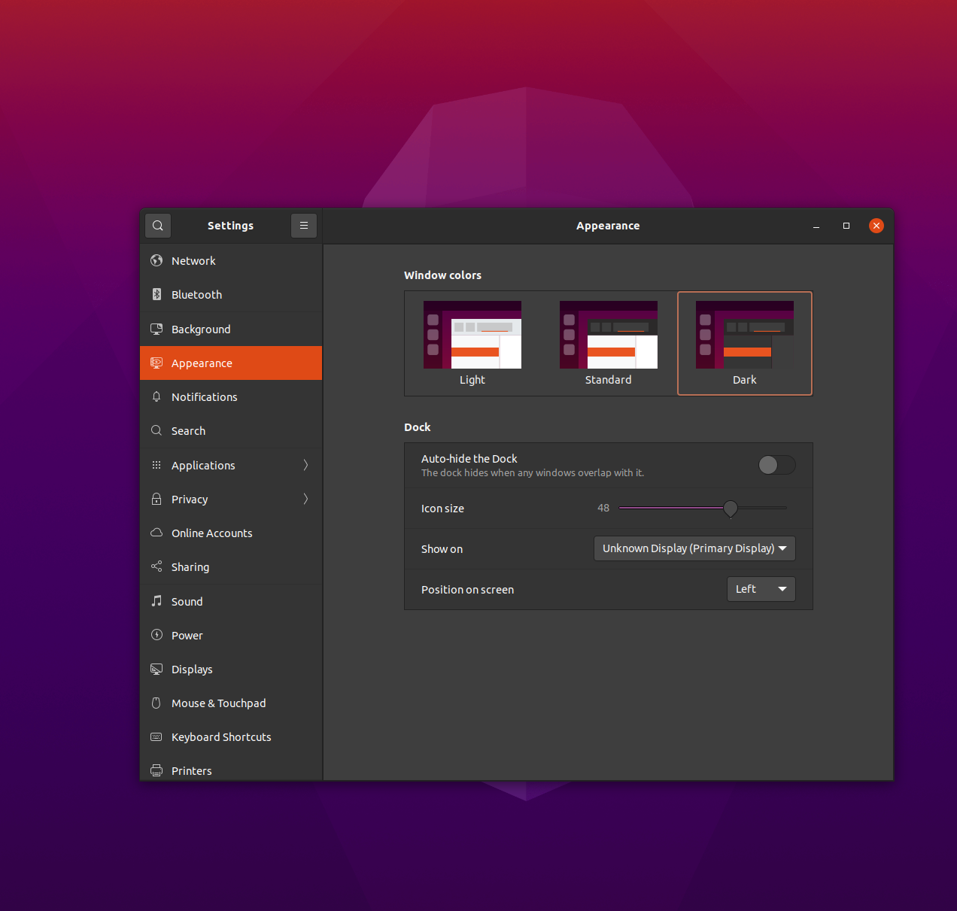Select the Light window color theme
The height and width of the screenshot is (911, 957).
tap(472, 343)
